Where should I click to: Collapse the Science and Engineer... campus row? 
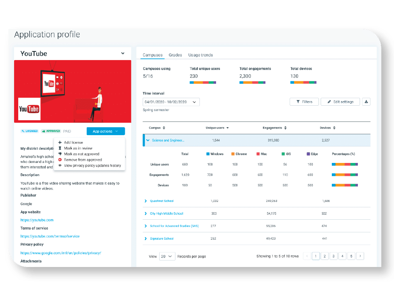click(x=148, y=140)
